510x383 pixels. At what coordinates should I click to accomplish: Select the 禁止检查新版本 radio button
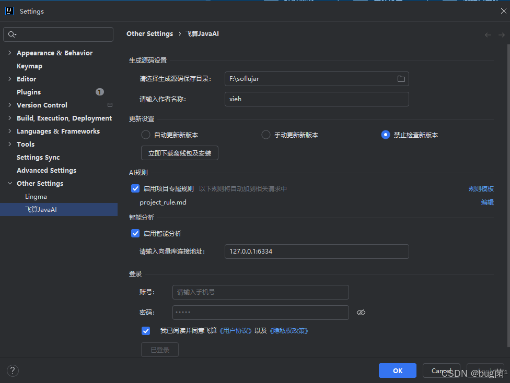(x=386, y=135)
